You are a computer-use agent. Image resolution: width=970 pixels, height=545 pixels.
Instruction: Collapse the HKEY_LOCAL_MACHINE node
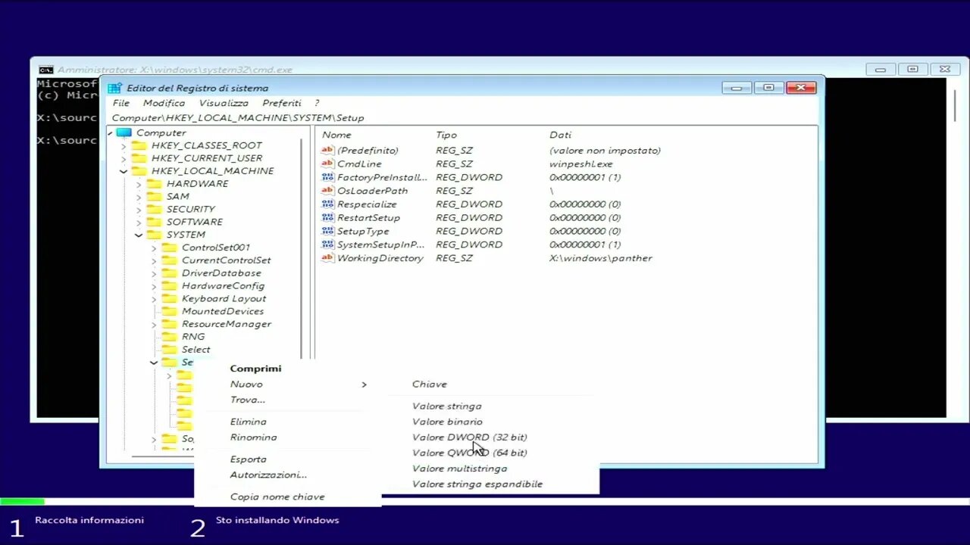(x=124, y=171)
